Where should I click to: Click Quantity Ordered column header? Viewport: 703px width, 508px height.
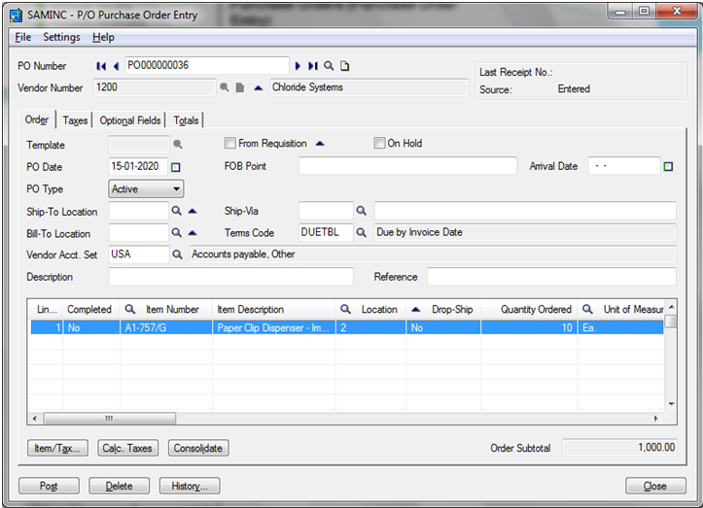pyautogui.click(x=529, y=309)
